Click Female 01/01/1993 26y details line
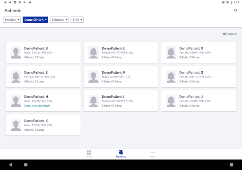The height and width of the screenshot is (170, 242). [195, 101]
